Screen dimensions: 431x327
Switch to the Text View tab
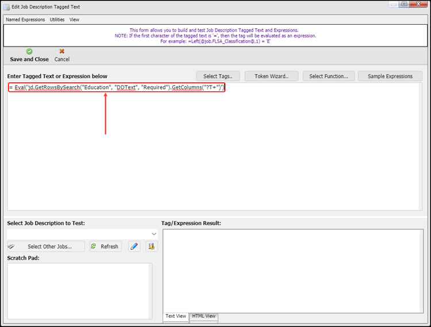pyautogui.click(x=176, y=317)
